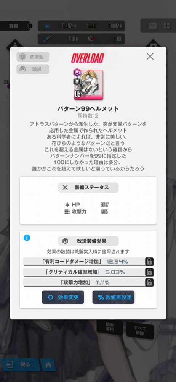
Task: Open the 詳細 info tab
Action: tap(15, 25)
